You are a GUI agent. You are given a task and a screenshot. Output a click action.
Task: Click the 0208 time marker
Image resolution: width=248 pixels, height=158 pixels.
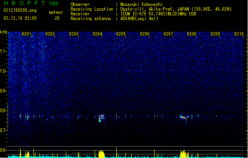[x=192, y=34]
